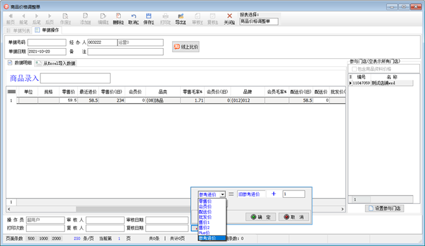The width and height of the screenshot is (425, 246).
Task: Switch to the 单据操作 tab
Action: point(47,30)
